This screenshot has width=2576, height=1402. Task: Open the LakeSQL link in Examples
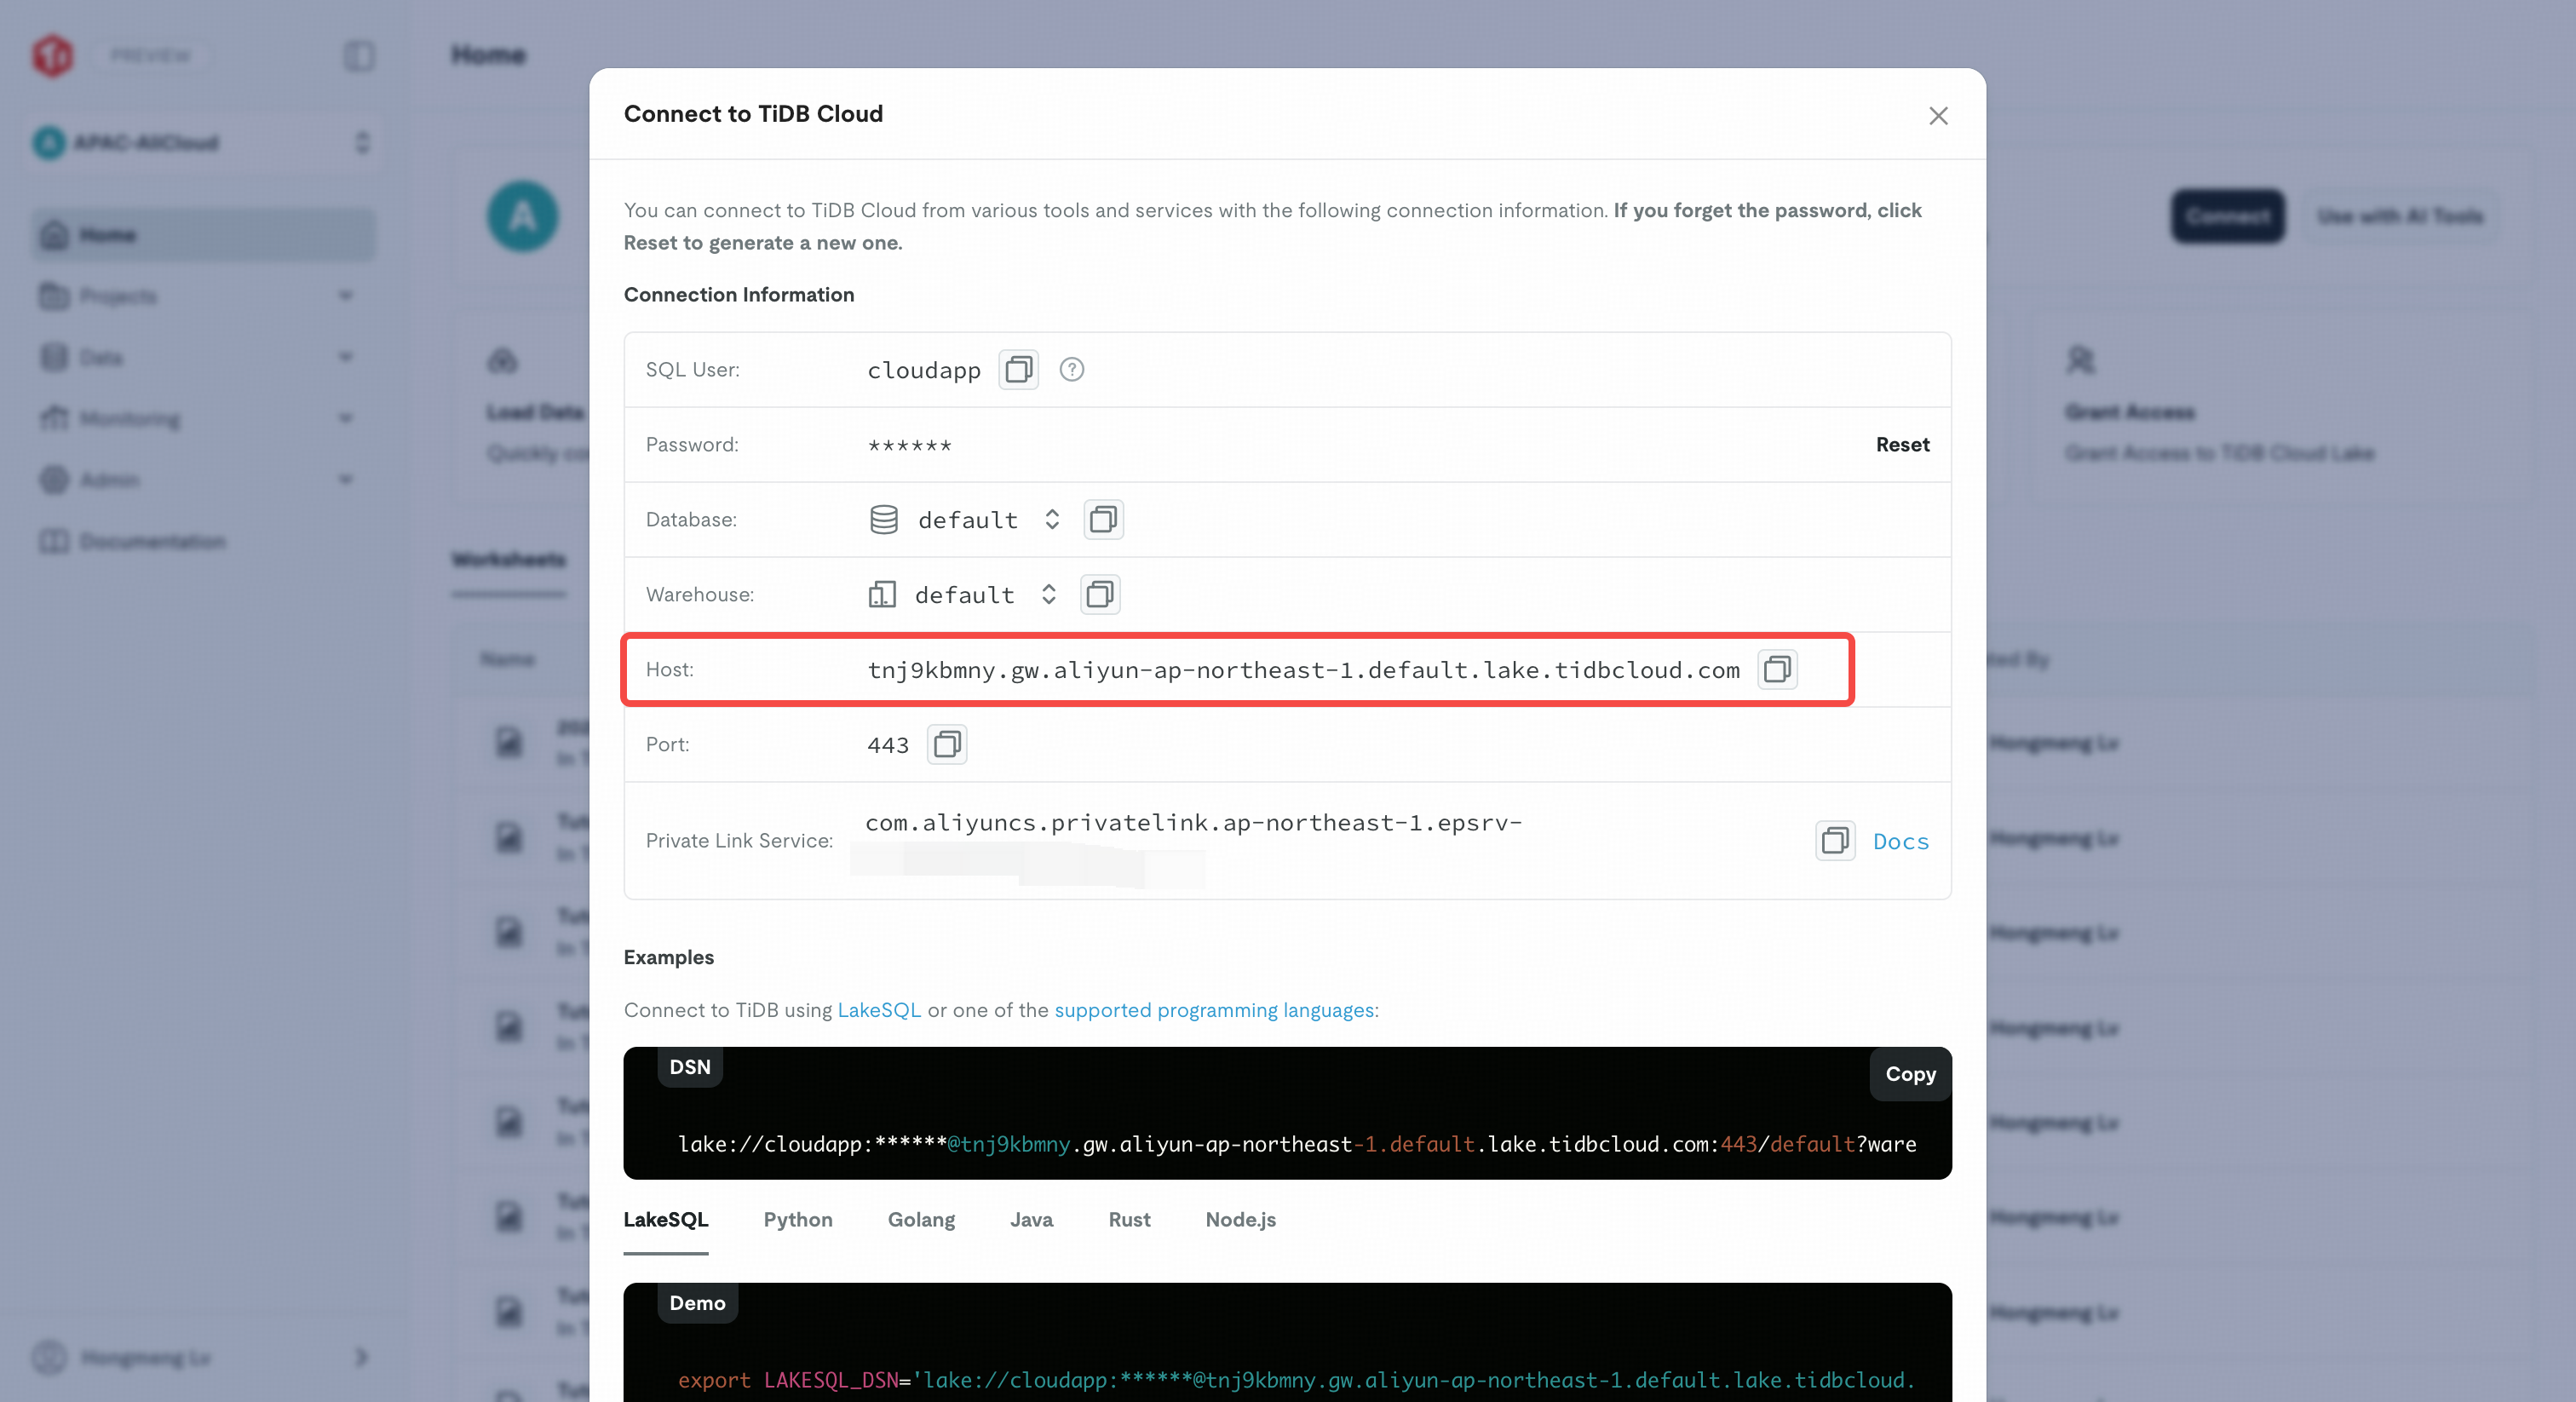tap(879, 1010)
